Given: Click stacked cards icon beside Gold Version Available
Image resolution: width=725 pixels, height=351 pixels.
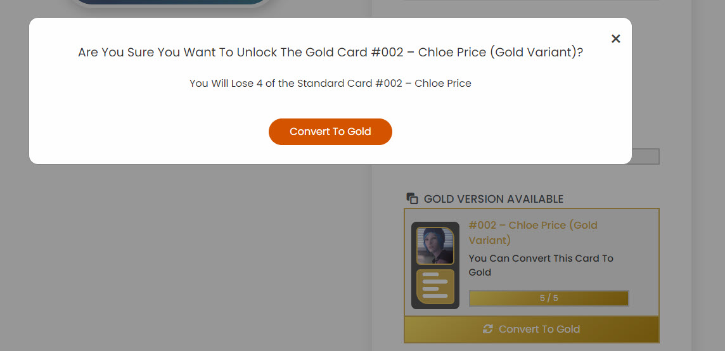Looking at the screenshot, I should tap(412, 199).
